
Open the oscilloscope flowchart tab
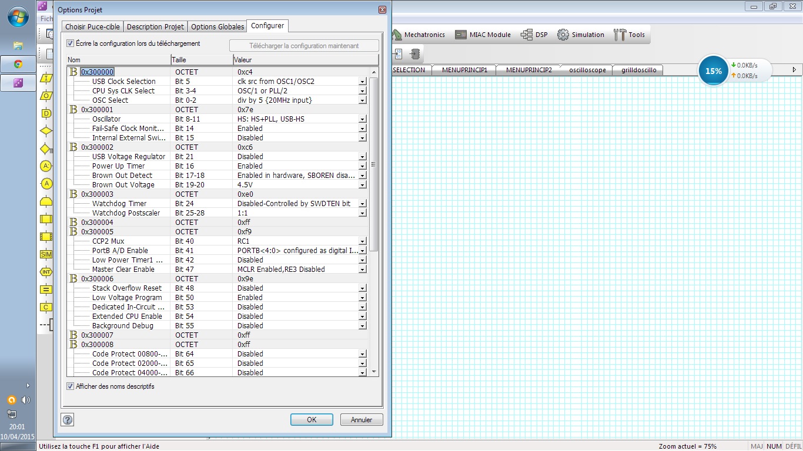tap(587, 70)
